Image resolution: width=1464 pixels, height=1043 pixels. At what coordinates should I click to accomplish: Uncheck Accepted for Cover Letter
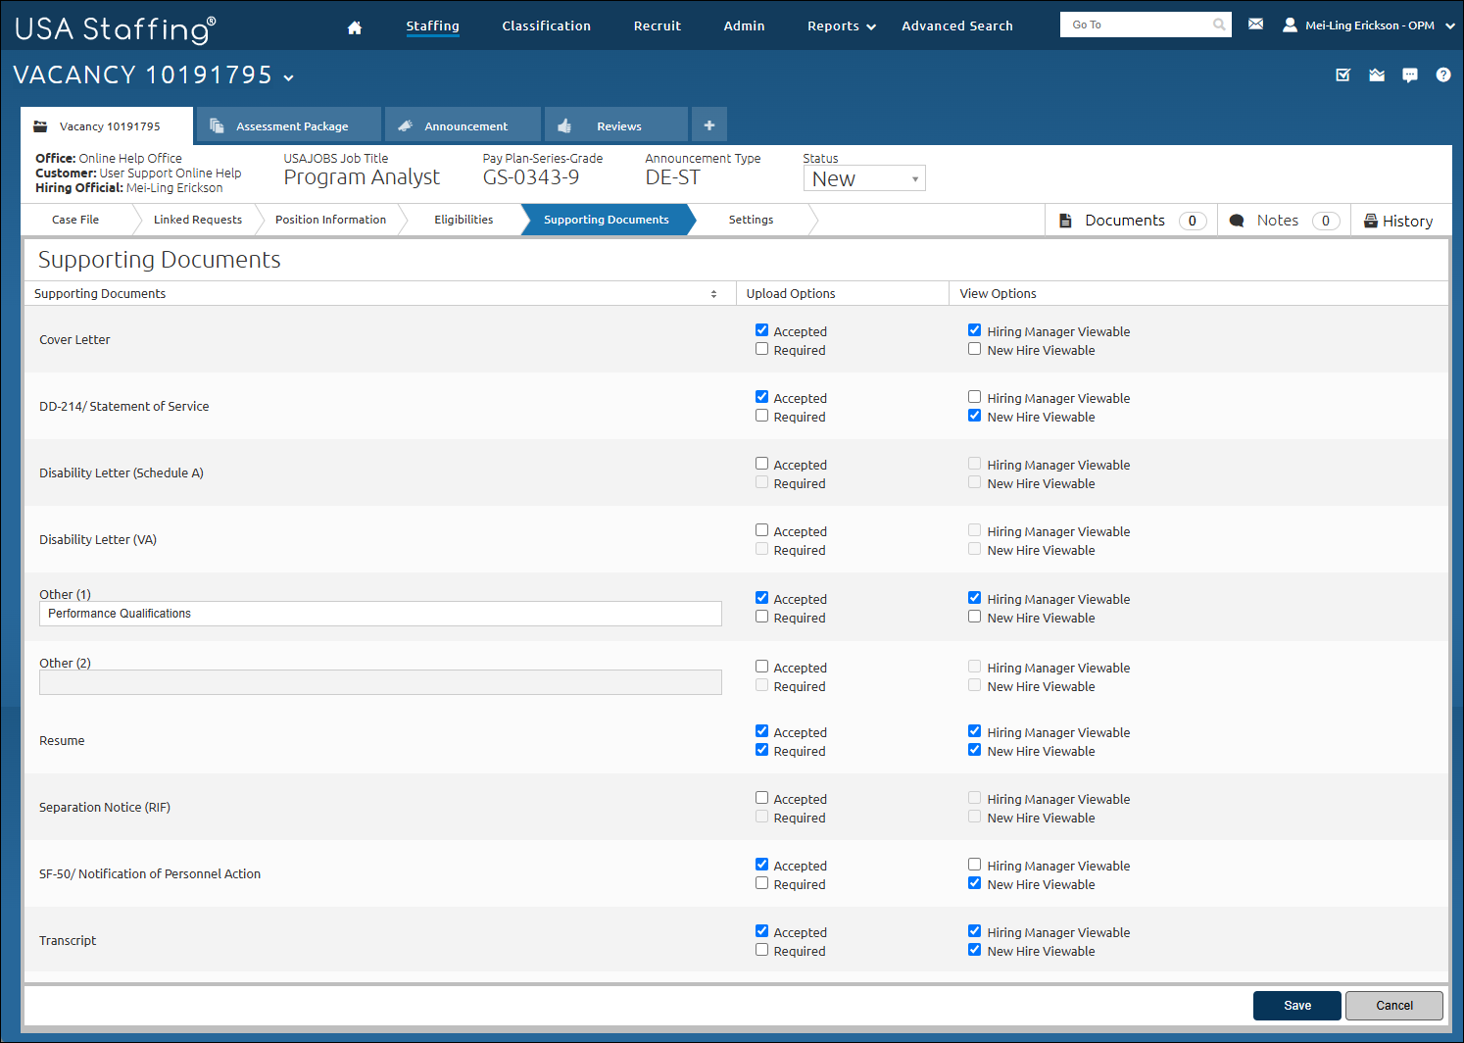click(x=761, y=330)
